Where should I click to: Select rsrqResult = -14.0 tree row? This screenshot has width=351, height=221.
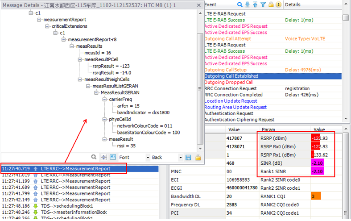pyautogui.click(x=112, y=73)
